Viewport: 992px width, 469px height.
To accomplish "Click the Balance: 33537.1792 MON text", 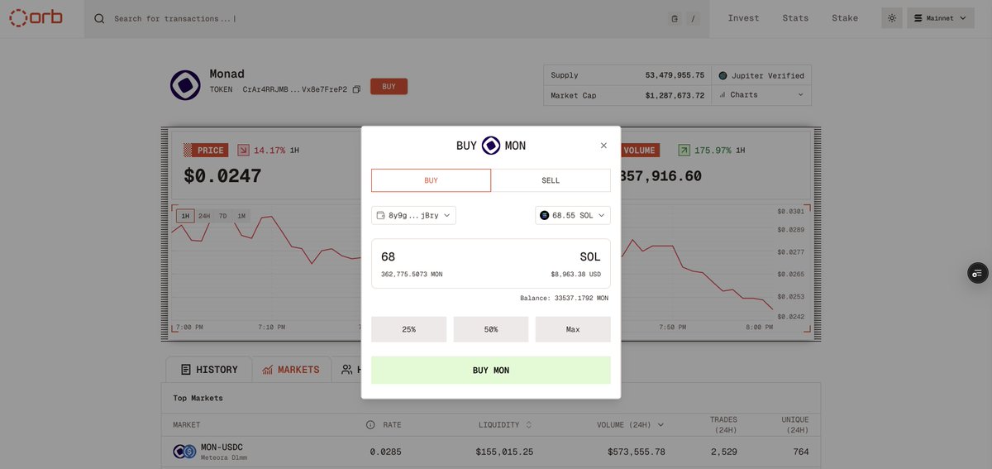I will [x=564, y=298].
